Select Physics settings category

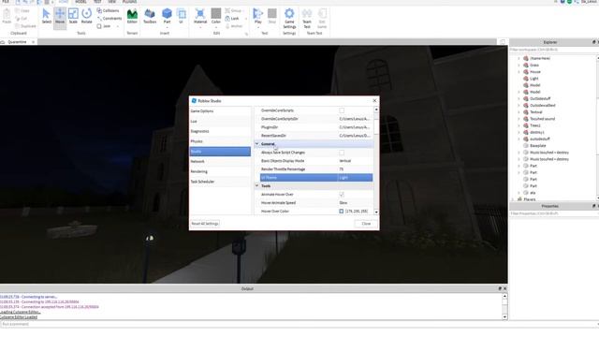pos(220,141)
